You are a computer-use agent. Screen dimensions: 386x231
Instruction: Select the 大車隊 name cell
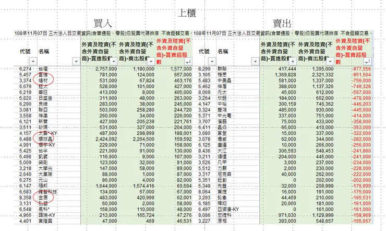coord(45,175)
